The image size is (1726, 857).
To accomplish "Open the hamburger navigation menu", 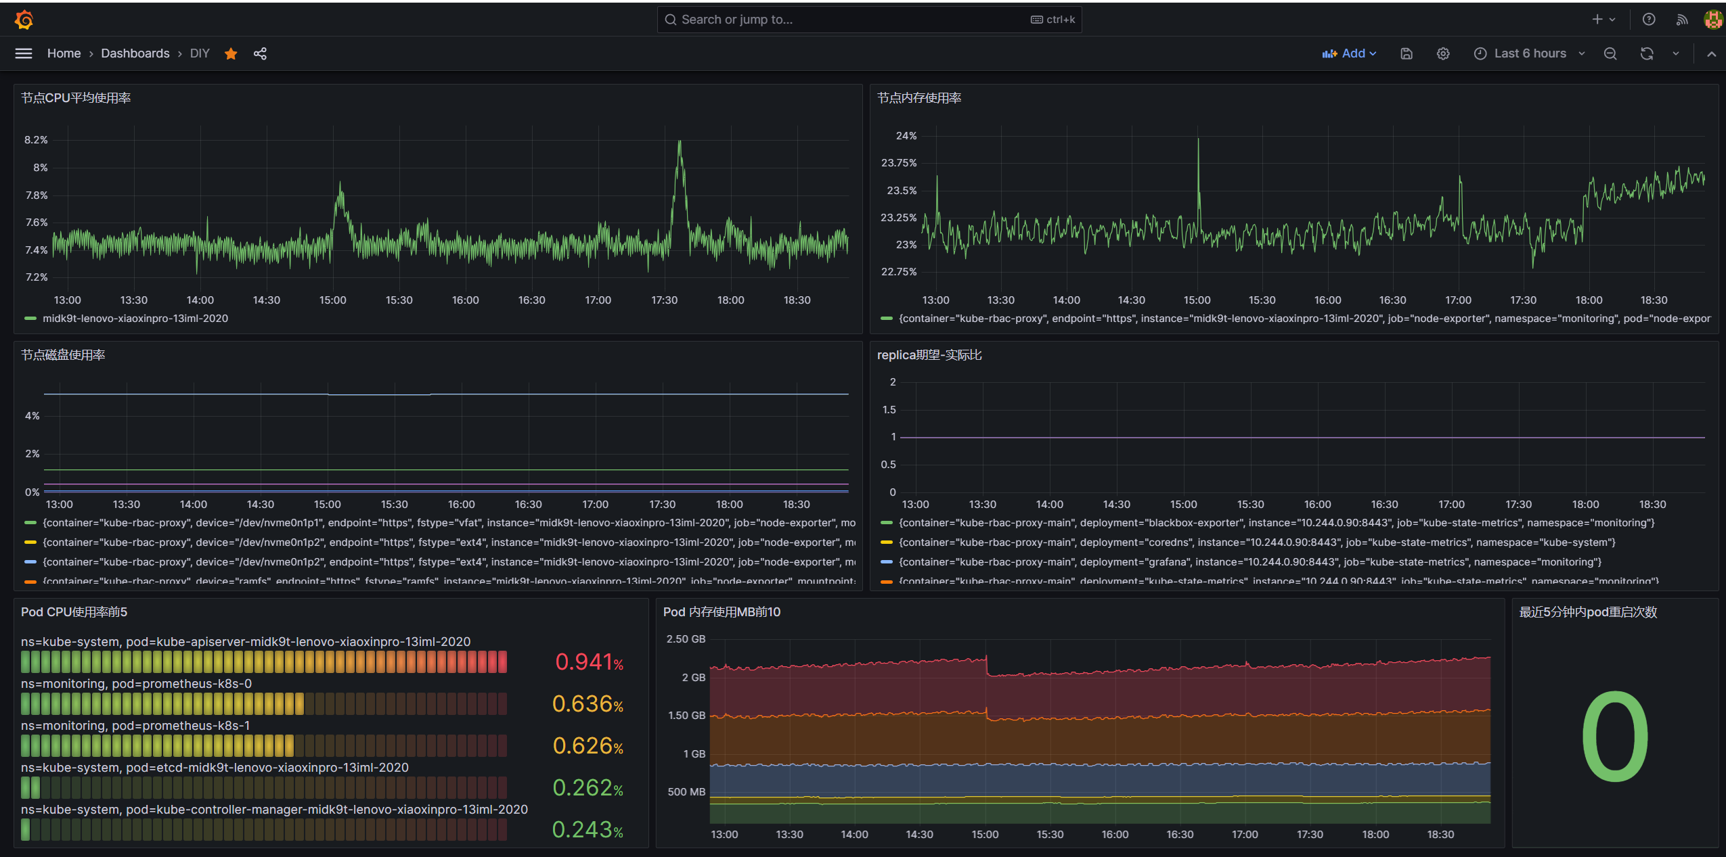I will coord(24,53).
